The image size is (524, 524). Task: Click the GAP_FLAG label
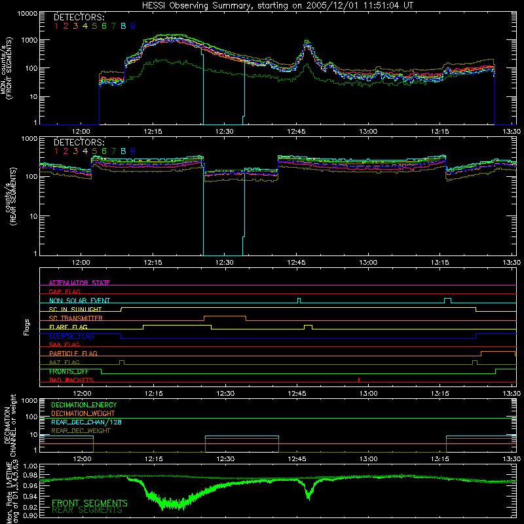[64, 291]
